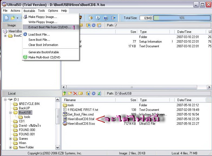
Task: Click the compress/convert icon in main toolbar
Action: [91, 18]
